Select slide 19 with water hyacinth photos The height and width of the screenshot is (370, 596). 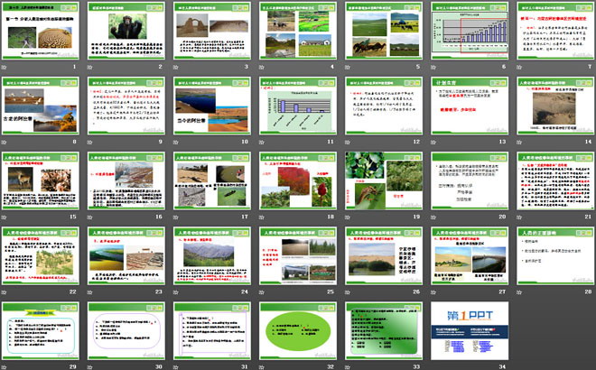click(385, 180)
